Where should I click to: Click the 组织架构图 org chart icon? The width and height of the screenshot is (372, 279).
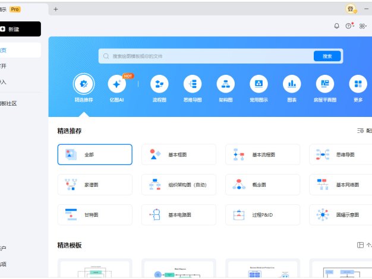click(155, 185)
